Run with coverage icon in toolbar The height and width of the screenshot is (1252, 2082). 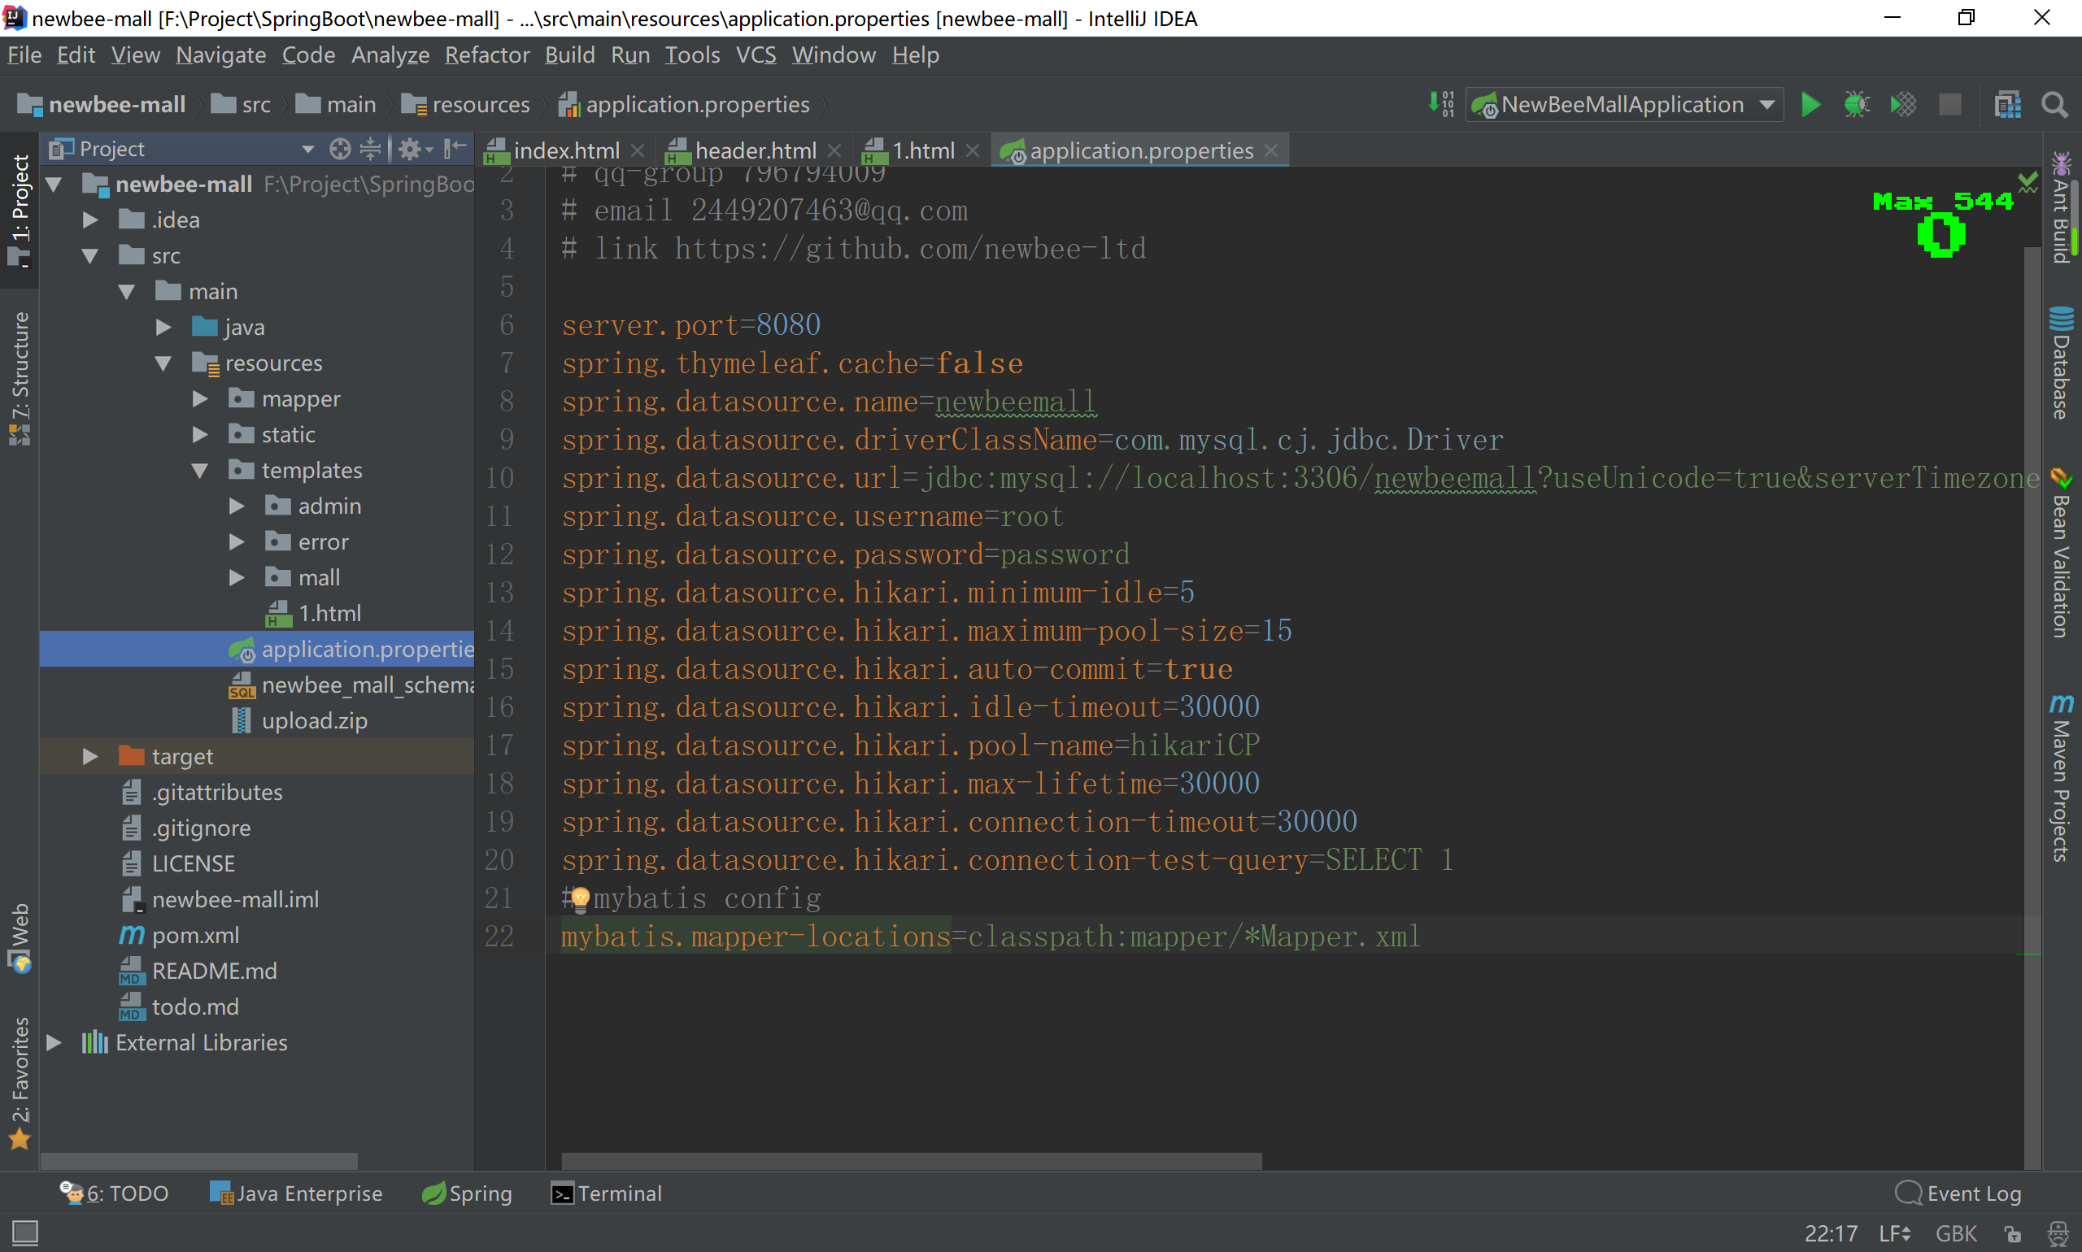1902,105
